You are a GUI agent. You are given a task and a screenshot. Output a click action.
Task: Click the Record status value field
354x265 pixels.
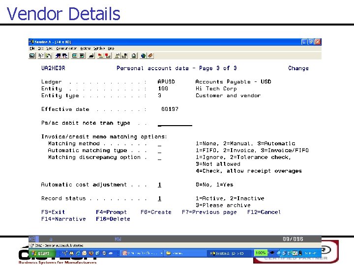point(160,199)
